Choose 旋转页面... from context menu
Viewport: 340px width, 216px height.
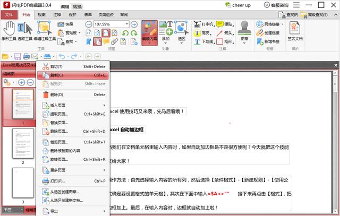coord(73,159)
